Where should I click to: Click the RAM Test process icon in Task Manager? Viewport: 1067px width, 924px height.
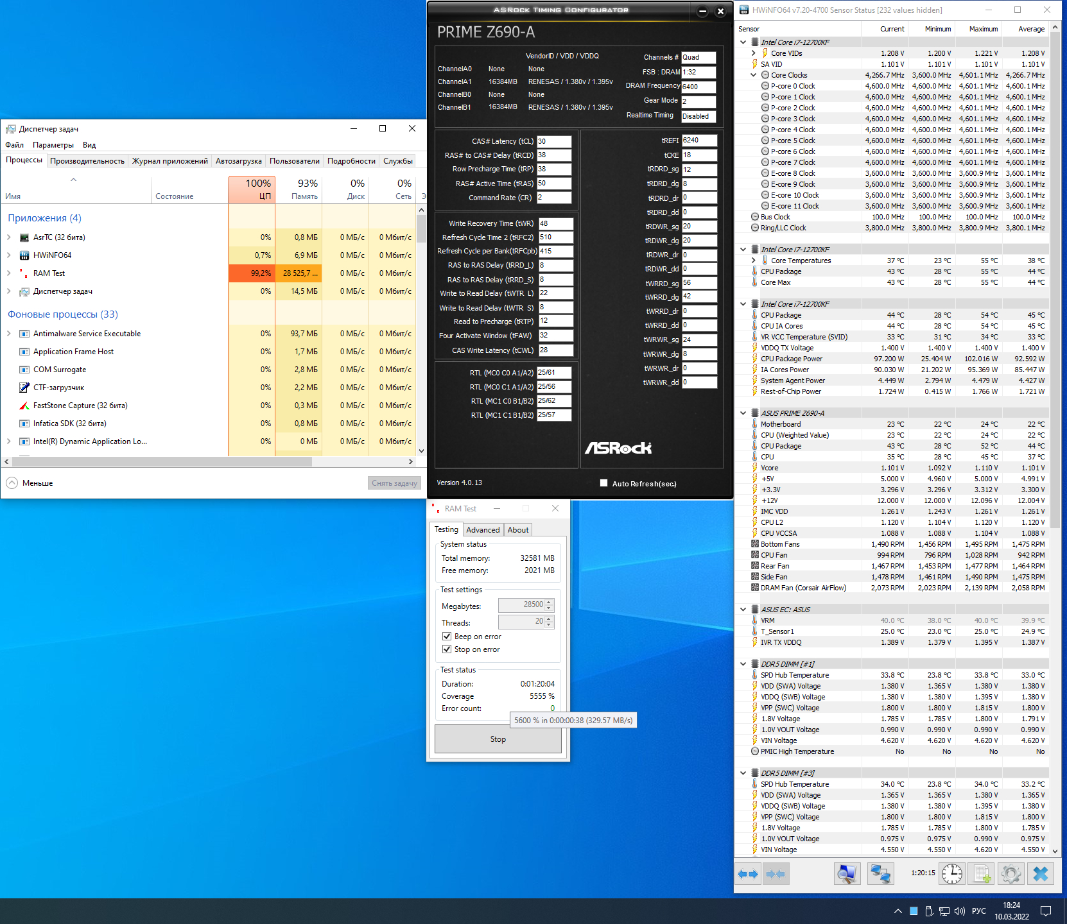pyautogui.click(x=24, y=273)
